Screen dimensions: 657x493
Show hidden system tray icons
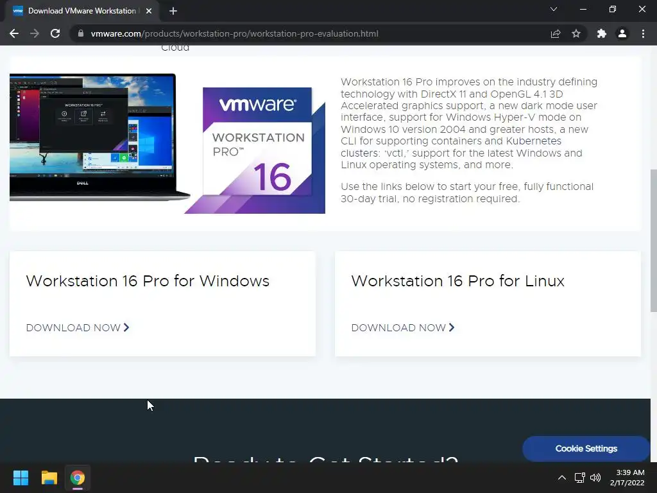[562, 478]
